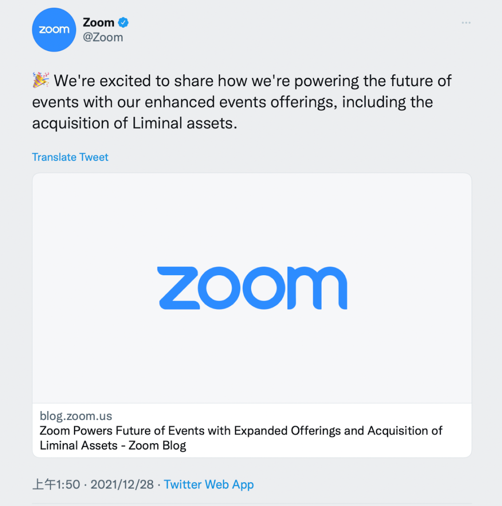Open the Zoom display name link
The image size is (502, 506).
pos(99,22)
